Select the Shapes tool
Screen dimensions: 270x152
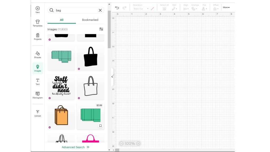(x=37, y=55)
